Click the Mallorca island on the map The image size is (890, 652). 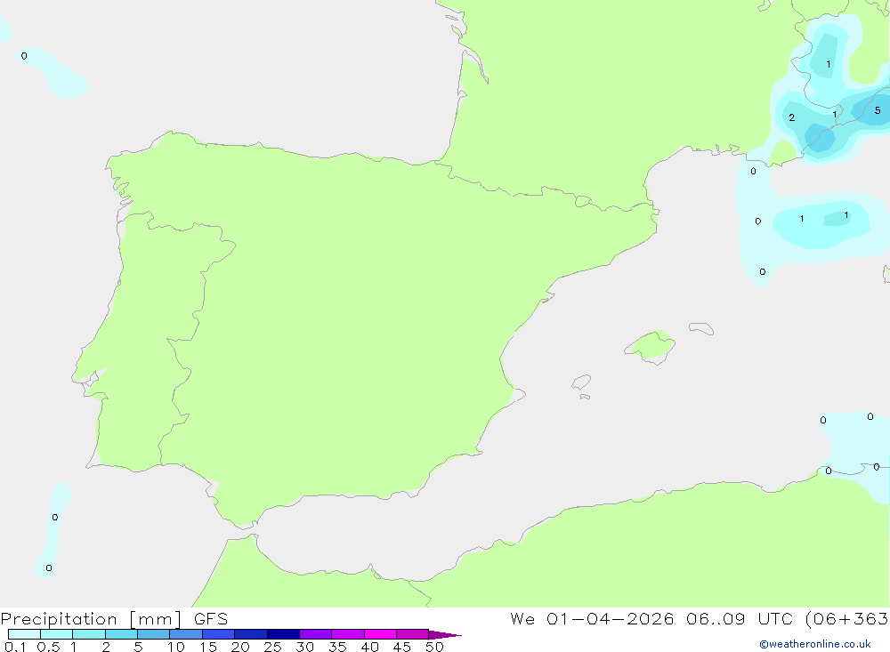point(651,346)
